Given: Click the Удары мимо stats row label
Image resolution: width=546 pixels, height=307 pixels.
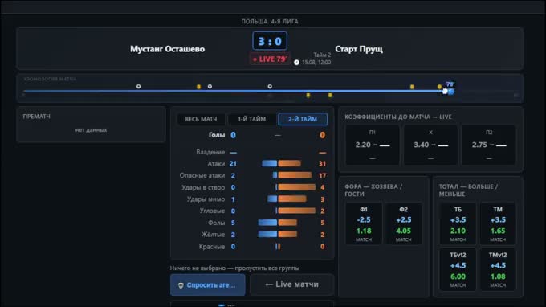Looking at the screenshot, I should pyautogui.click(x=206, y=199).
